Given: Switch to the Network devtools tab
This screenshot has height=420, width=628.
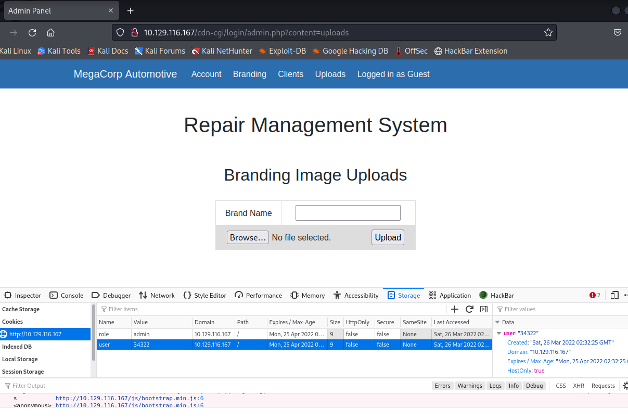Looking at the screenshot, I should point(157,295).
